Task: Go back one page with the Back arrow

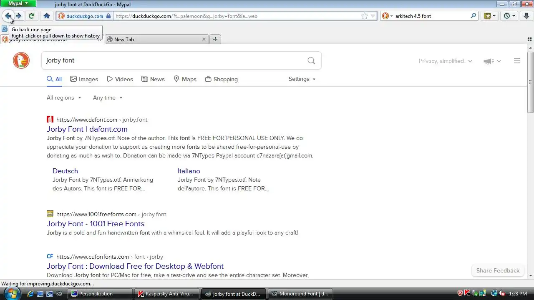Action: pos(8,16)
